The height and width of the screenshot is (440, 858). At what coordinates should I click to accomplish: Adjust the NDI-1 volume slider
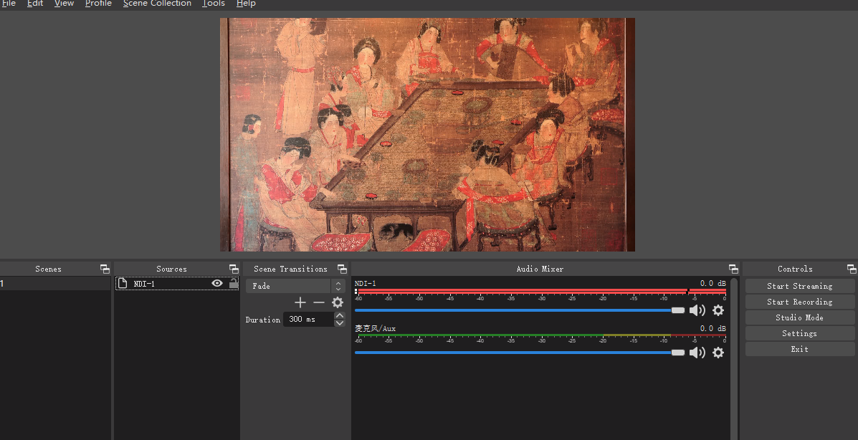click(519, 310)
